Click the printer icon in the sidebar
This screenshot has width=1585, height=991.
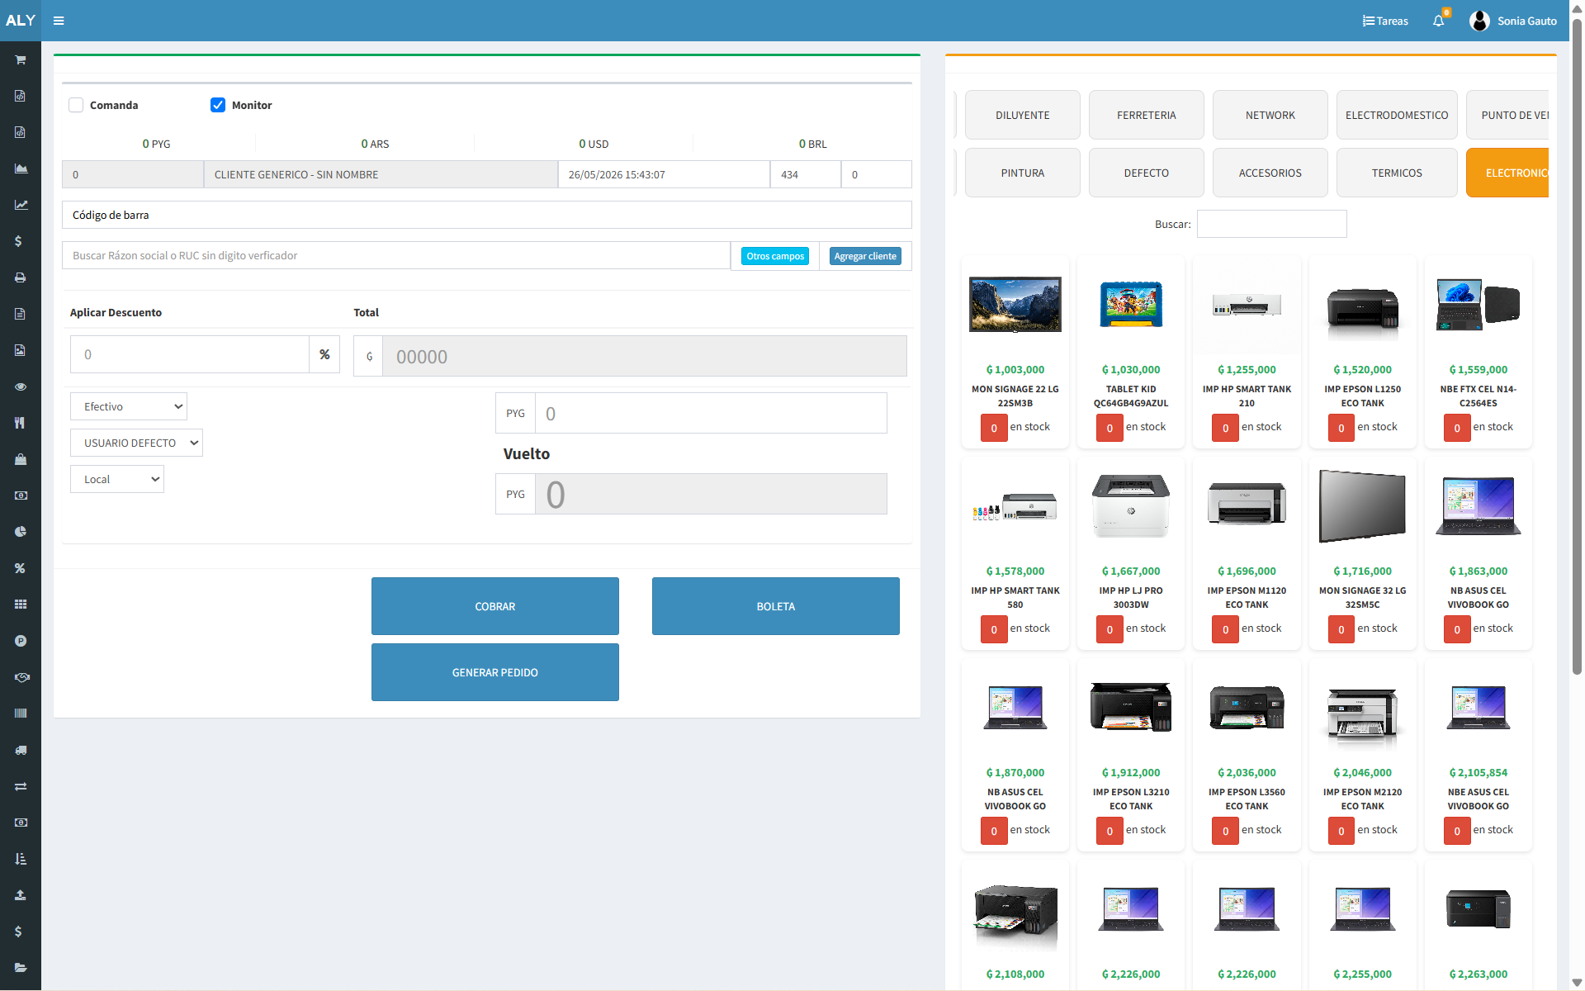[x=21, y=277]
